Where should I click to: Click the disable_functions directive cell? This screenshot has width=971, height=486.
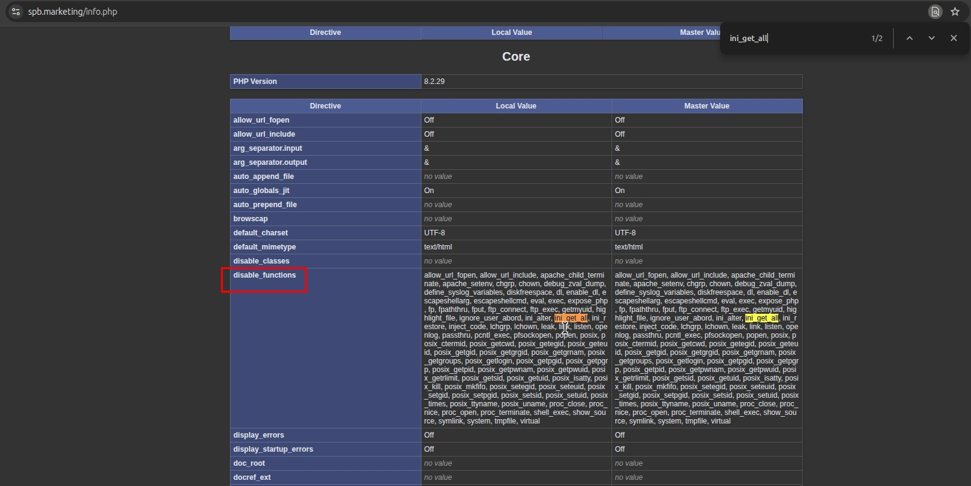(264, 275)
